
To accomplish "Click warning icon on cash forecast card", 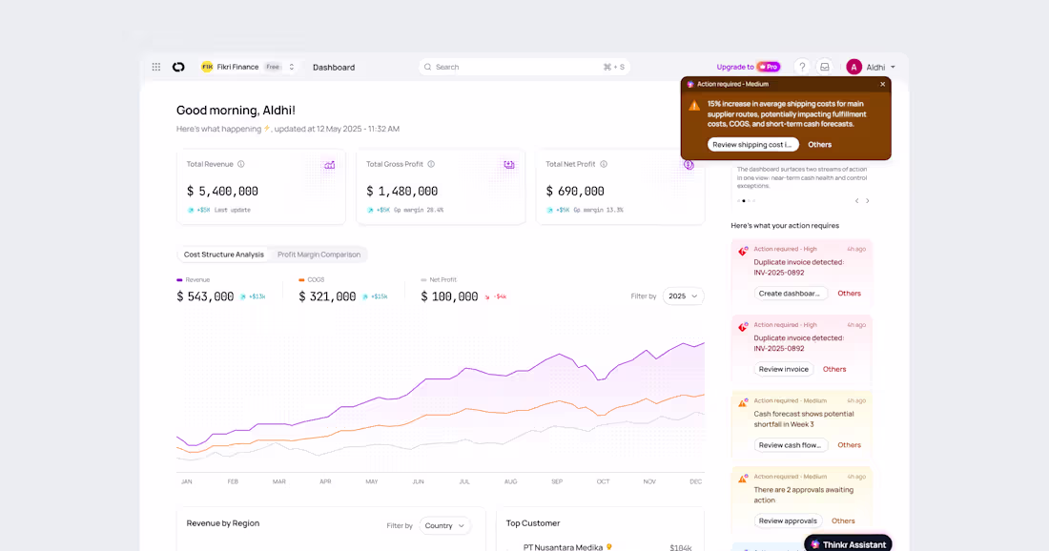I will tap(743, 402).
